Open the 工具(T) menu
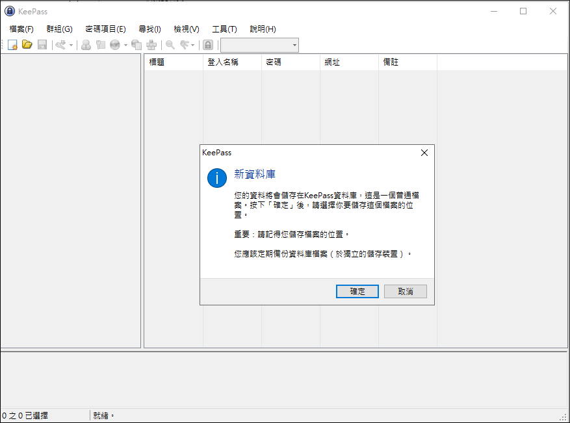 coord(224,29)
